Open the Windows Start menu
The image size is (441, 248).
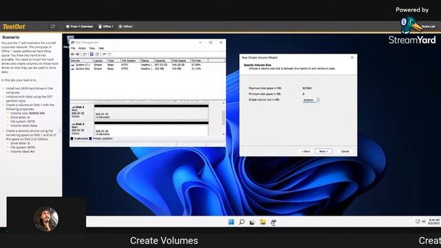(232, 222)
